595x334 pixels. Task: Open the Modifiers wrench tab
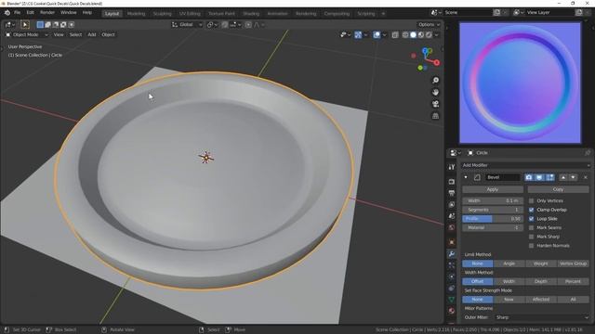(452, 253)
